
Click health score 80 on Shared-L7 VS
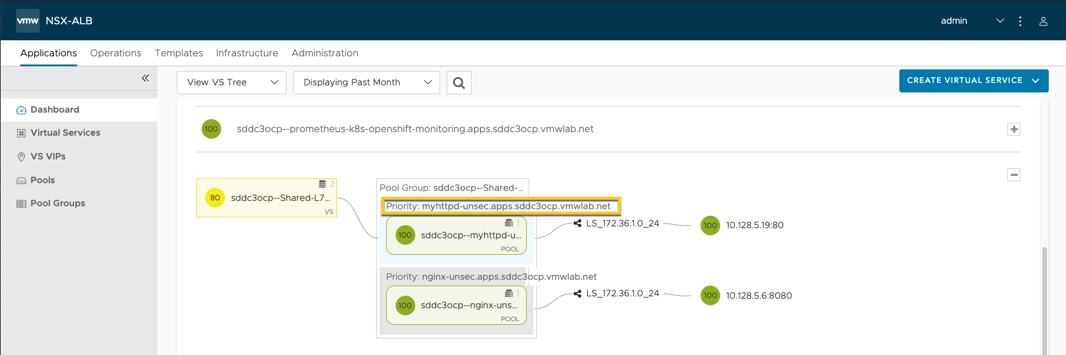click(x=215, y=198)
